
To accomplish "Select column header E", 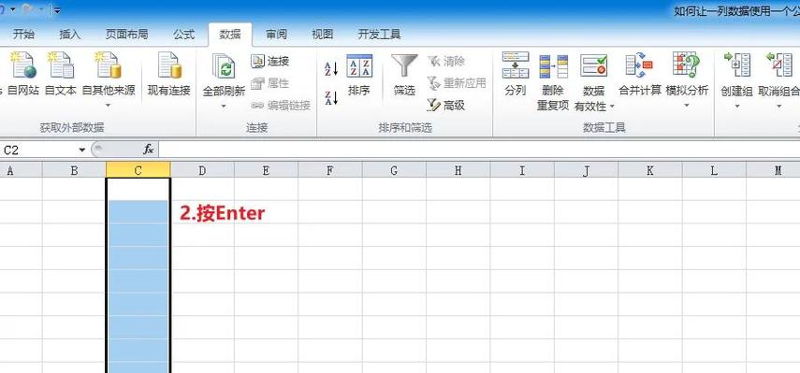I will 267,170.
